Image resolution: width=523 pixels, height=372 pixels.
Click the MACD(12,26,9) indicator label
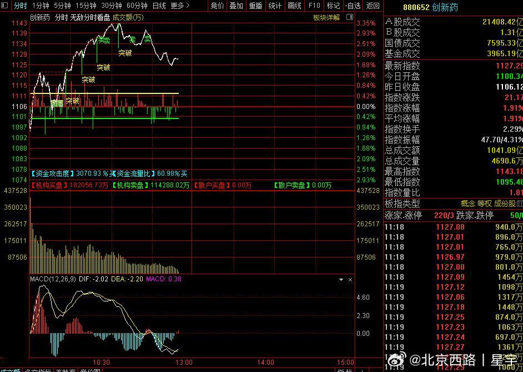tap(53, 279)
